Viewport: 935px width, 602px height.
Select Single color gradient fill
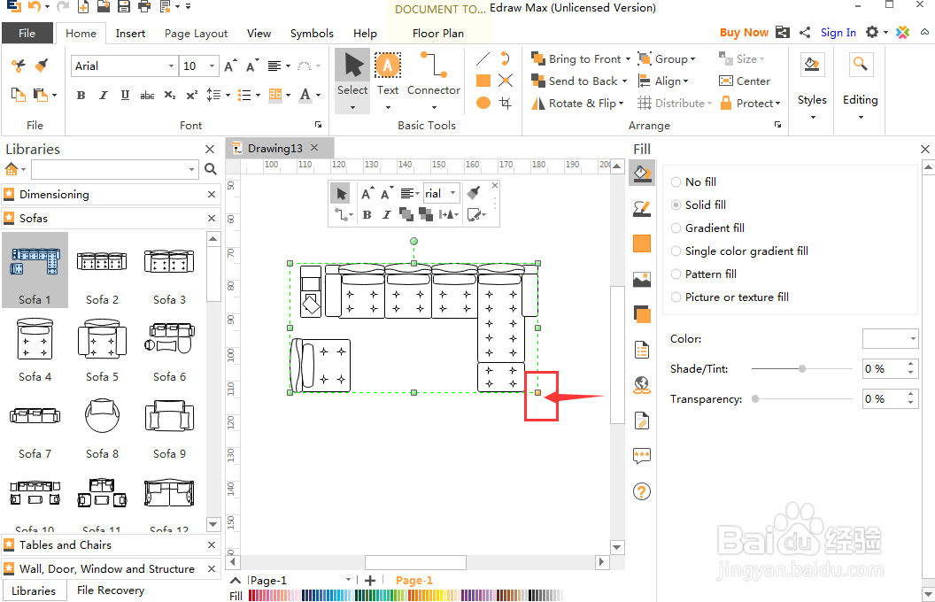739,251
